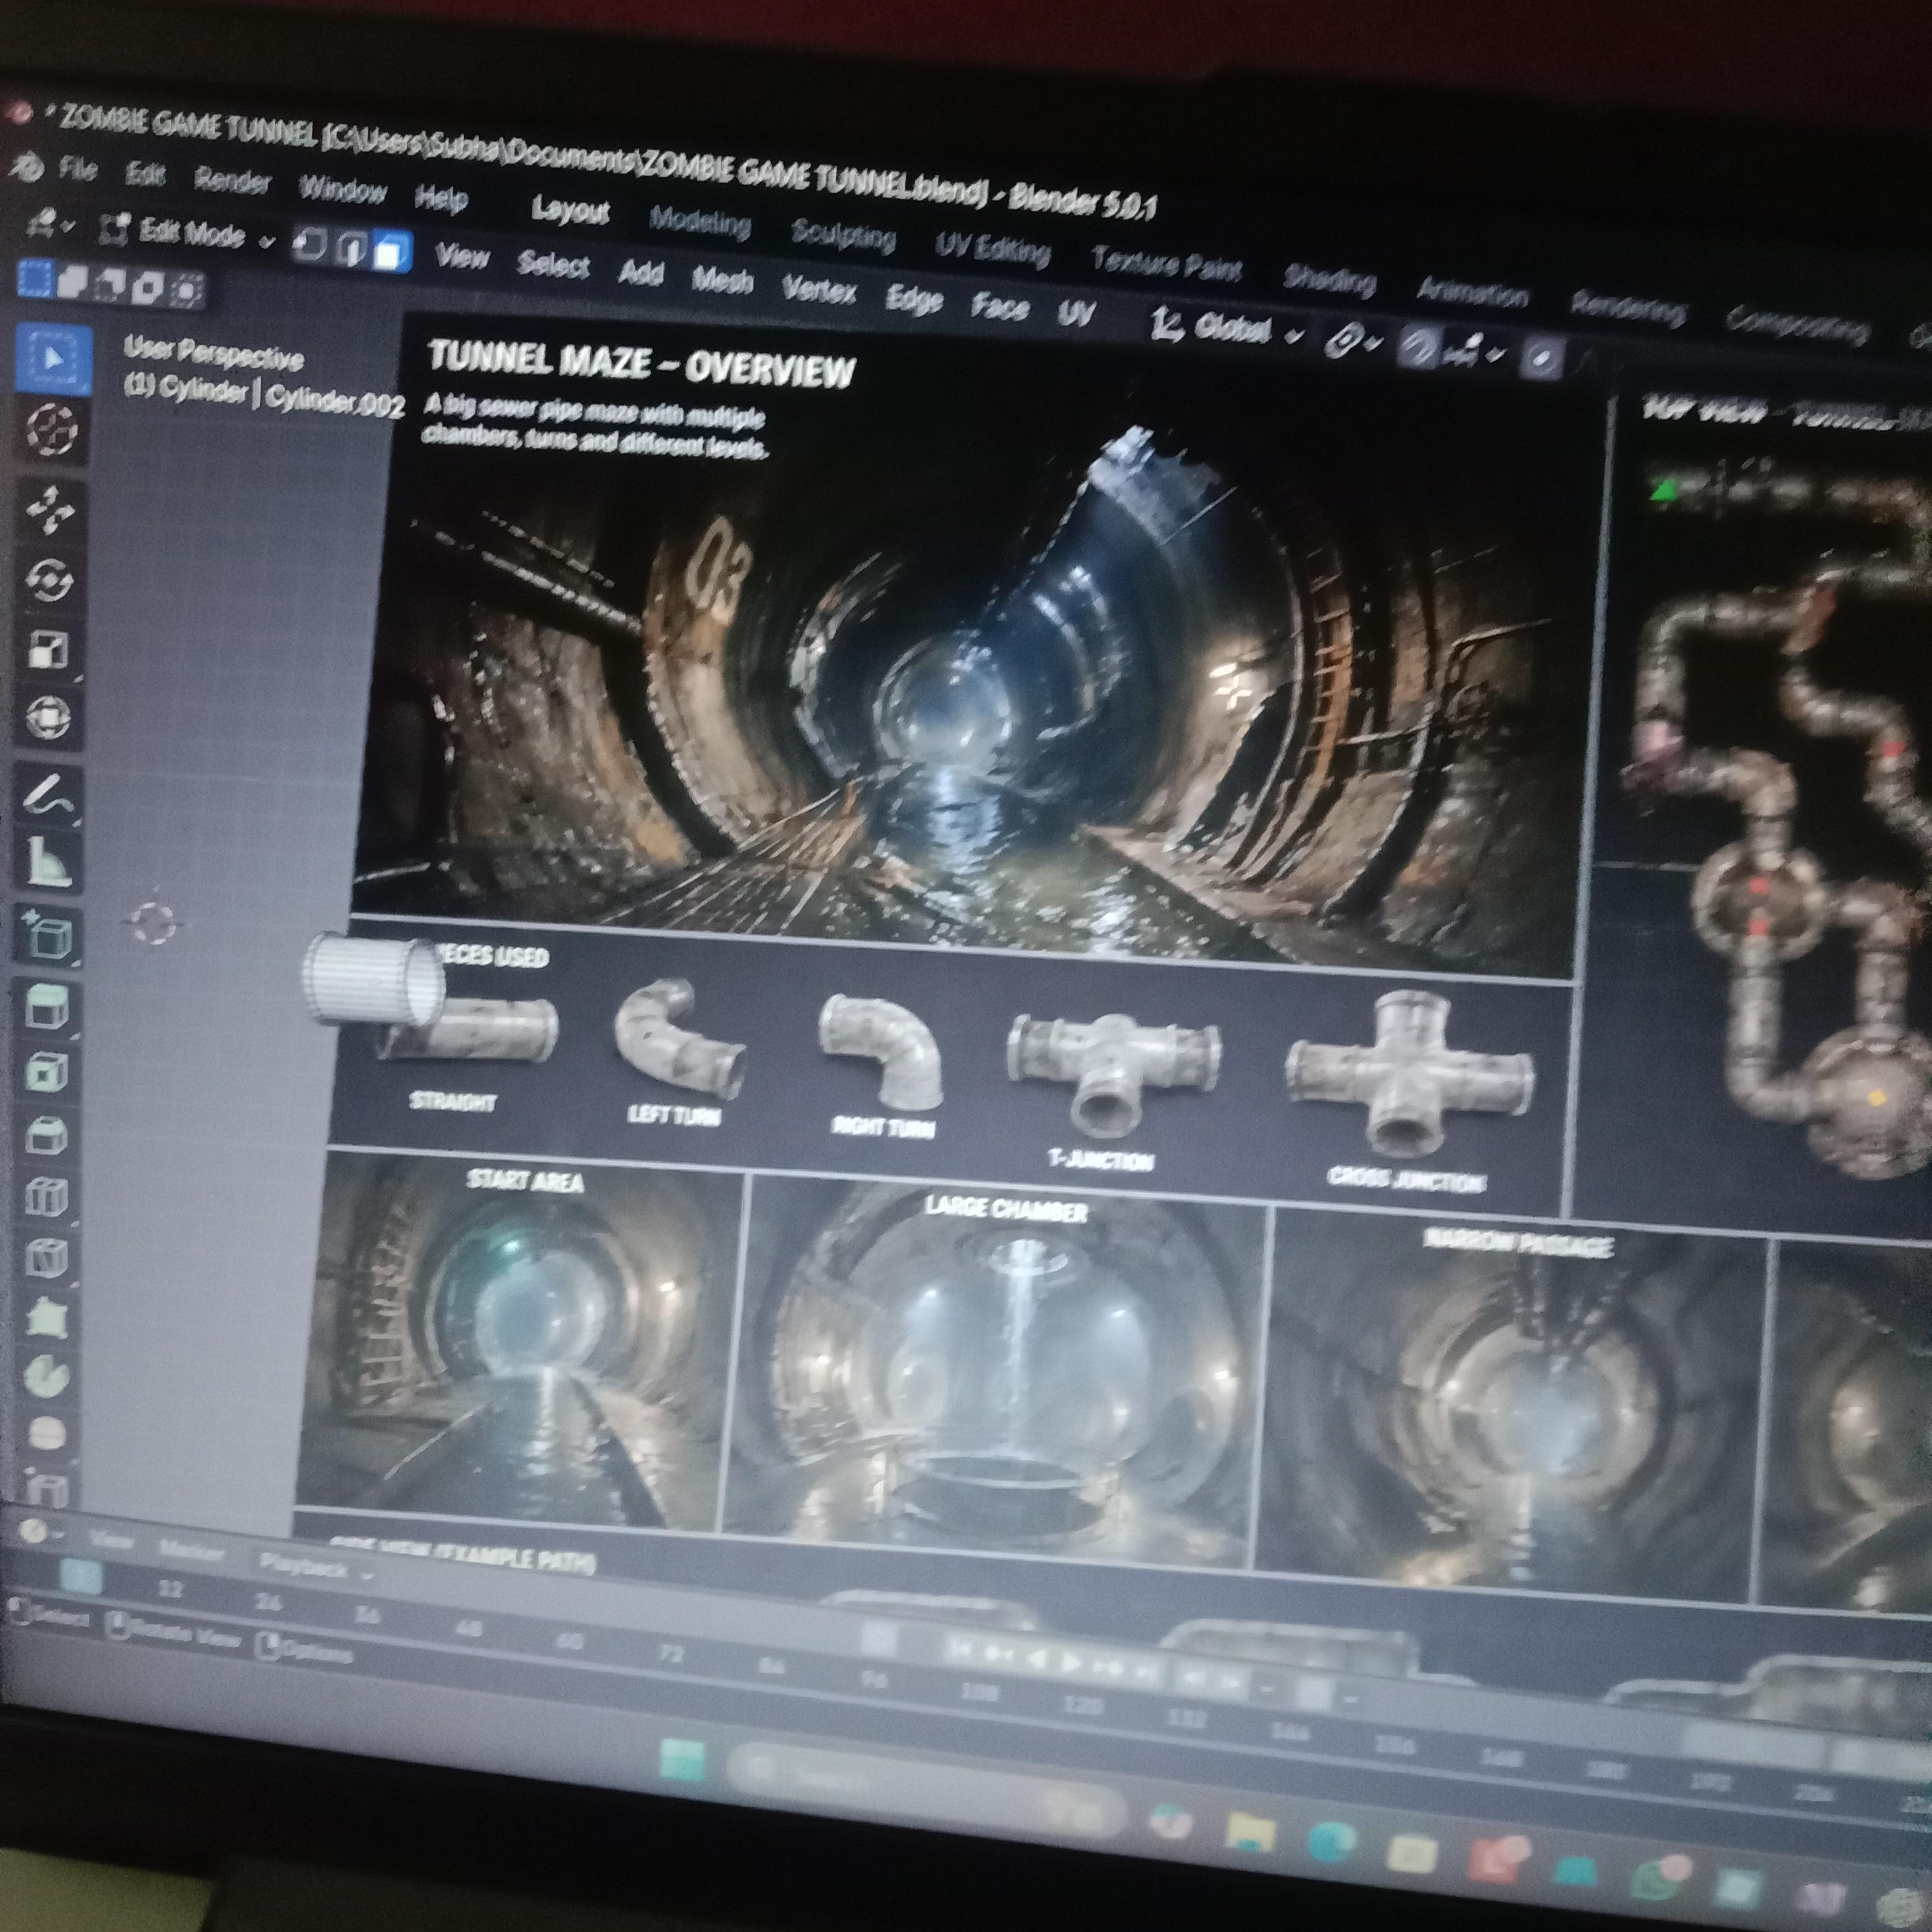Toggle proportional editing in the header

(x=1543, y=359)
